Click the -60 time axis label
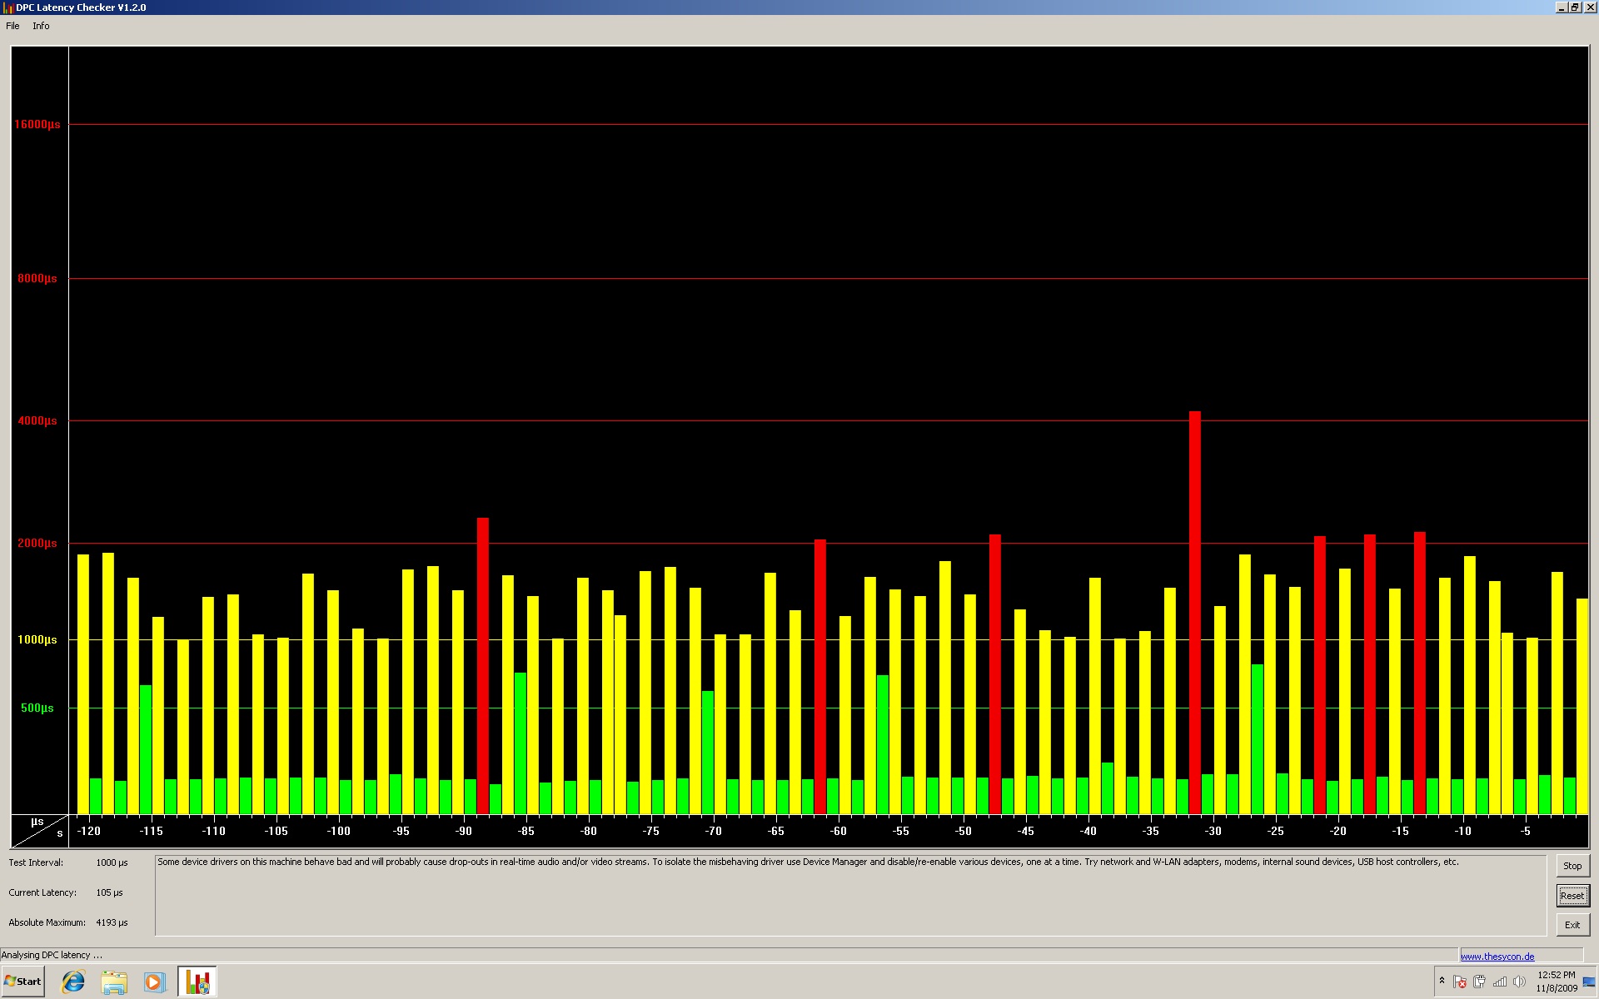The height and width of the screenshot is (999, 1599). coord(838,831)
